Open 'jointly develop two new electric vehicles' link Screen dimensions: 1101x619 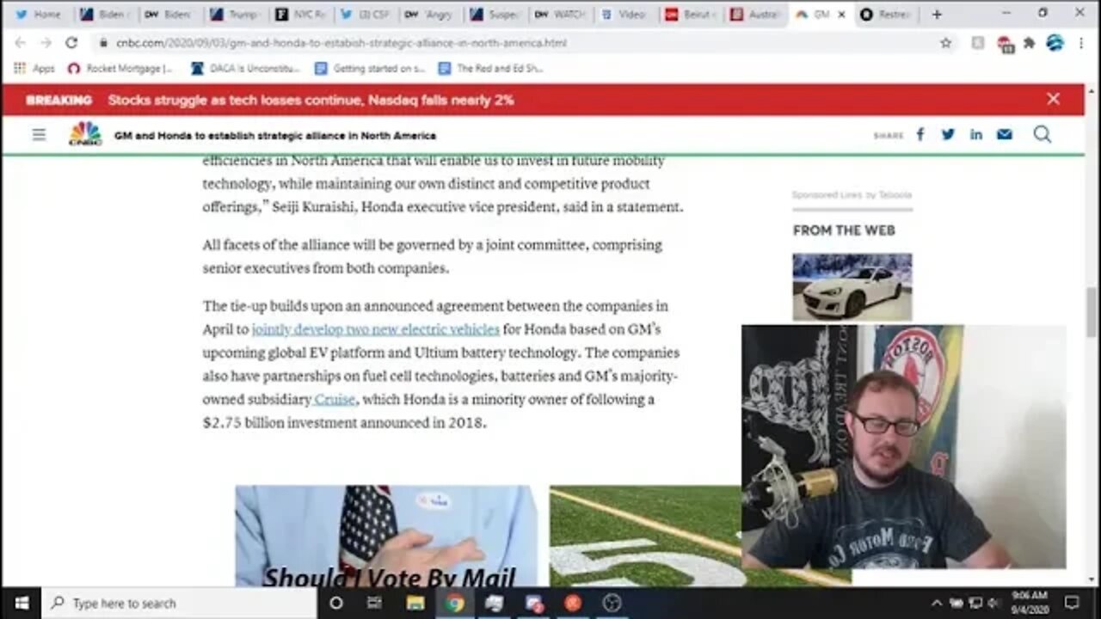375,329
